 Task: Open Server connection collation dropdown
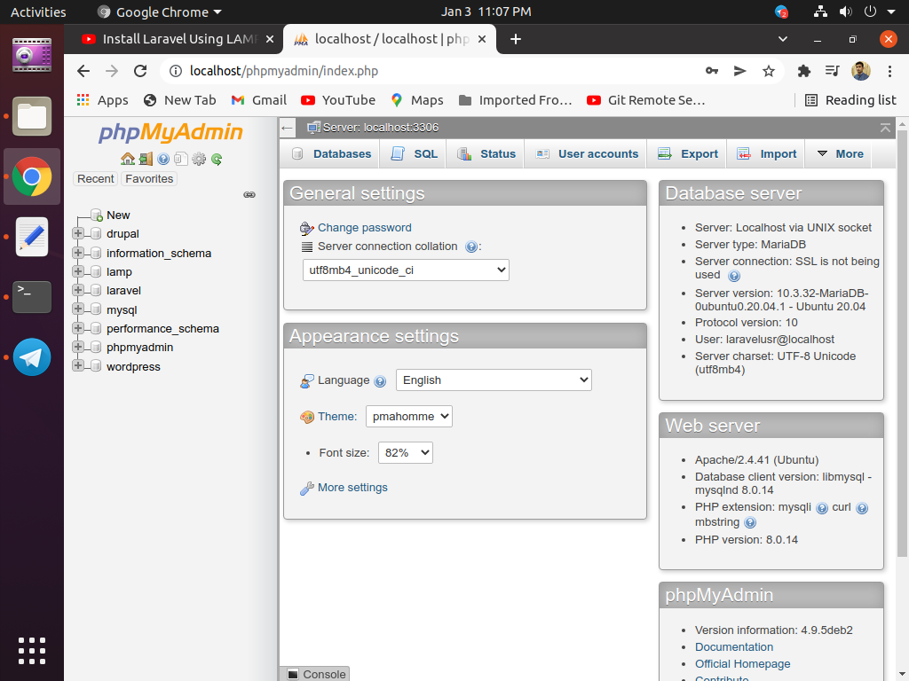[406, 270]
